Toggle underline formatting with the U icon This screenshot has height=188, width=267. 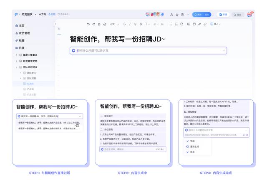coord(135,24)
